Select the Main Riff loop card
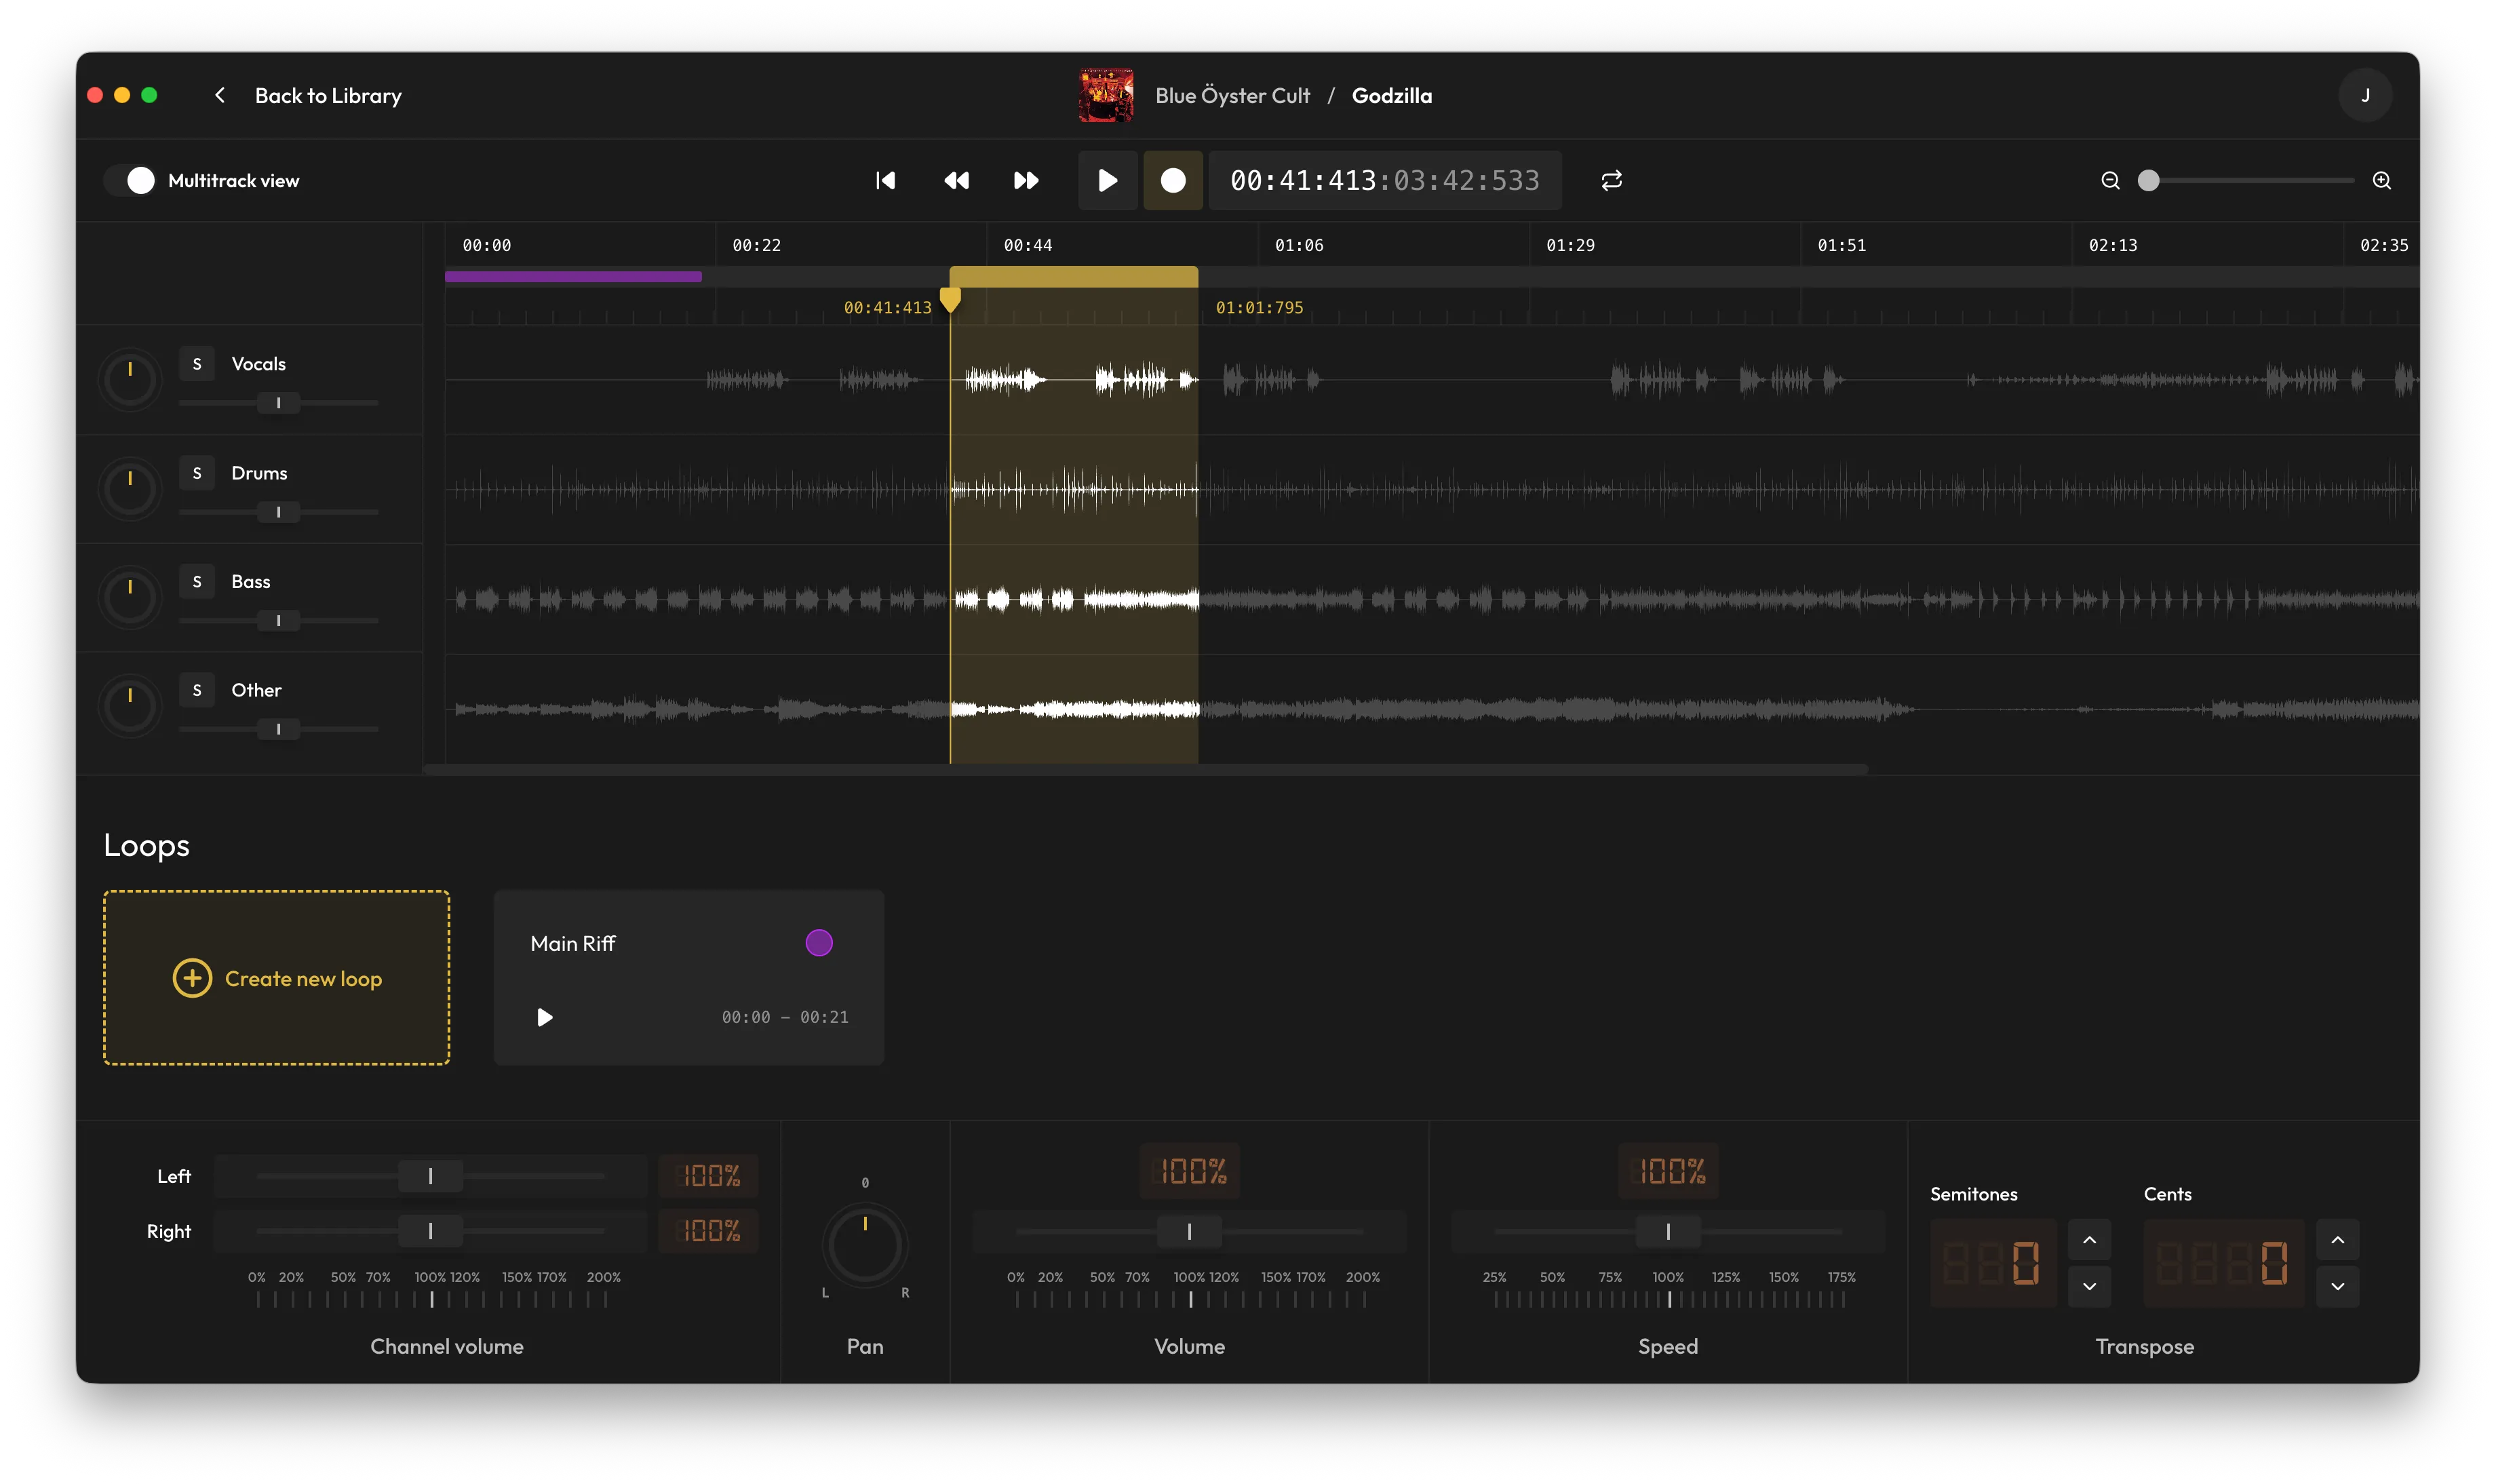2496x1484 pixels. coord(689,978)
